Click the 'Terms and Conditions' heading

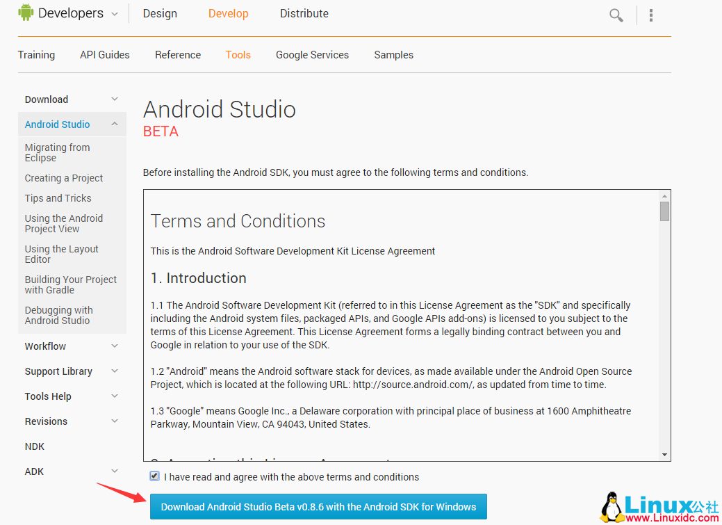tap(238, 221)
